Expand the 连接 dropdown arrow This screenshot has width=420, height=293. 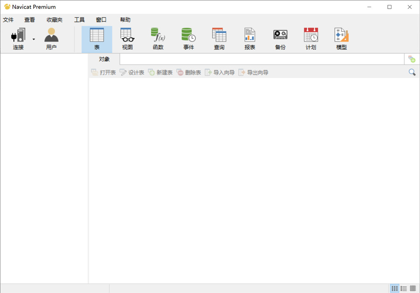pyautogui.click(x=34, y=39)
